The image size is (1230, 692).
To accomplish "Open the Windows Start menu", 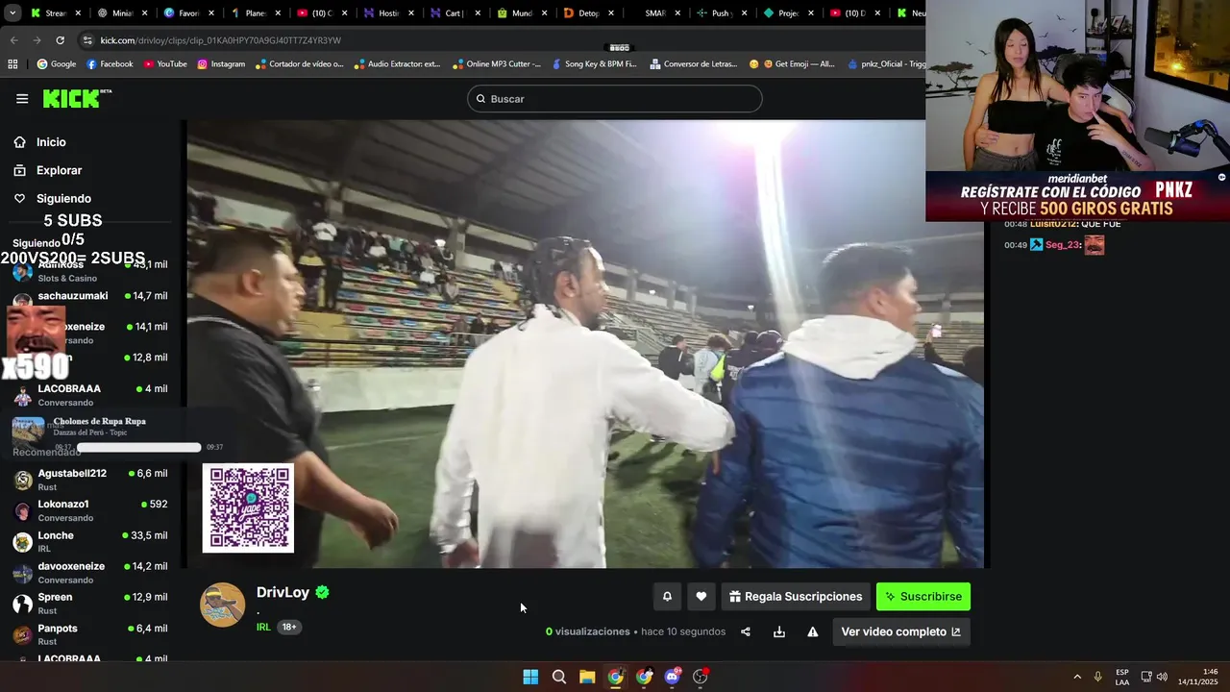I will click(x=530, y=677).
